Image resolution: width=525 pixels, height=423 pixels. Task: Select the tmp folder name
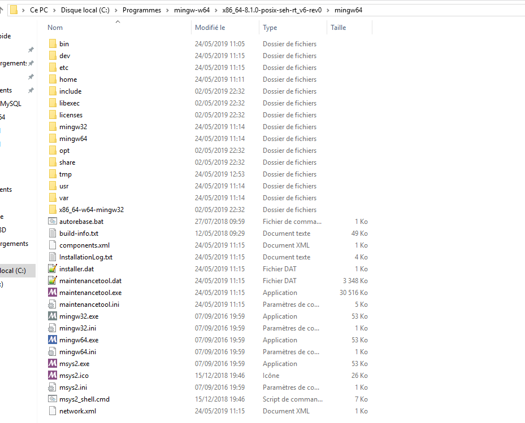click(x=66, y=174)
